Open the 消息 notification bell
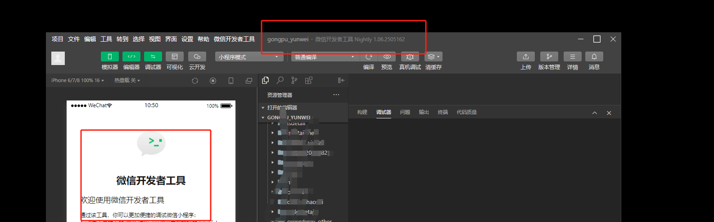This screenshot has height=222, width=714. 594,57
